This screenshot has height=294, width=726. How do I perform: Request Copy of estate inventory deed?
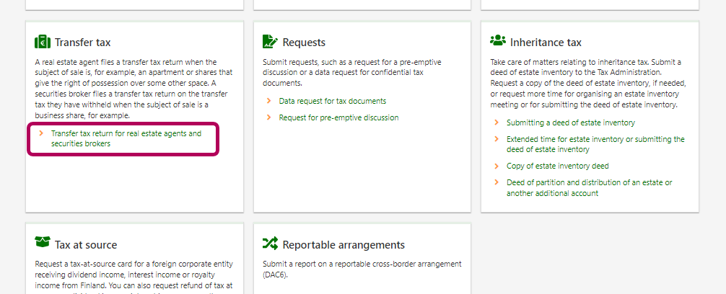point(557,166)
